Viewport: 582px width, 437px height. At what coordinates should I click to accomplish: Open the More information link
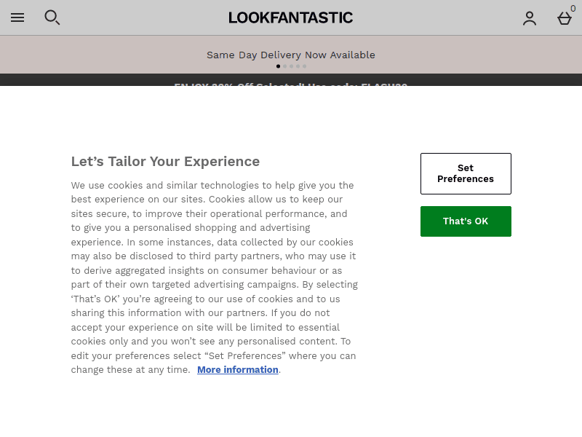[x=237, y=369]
